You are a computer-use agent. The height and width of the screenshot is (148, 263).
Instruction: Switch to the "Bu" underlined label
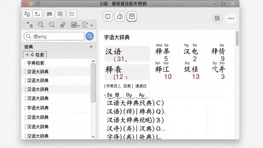click(129, 95)
